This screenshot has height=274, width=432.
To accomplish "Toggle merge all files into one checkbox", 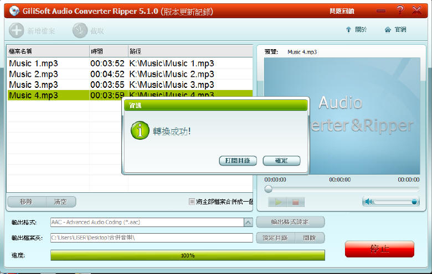I will [192, 202].
